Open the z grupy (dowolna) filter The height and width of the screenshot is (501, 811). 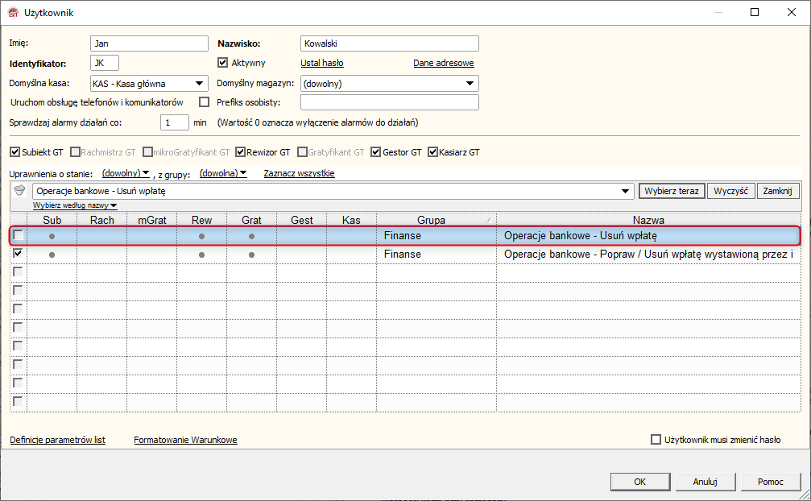click(223, 173)
